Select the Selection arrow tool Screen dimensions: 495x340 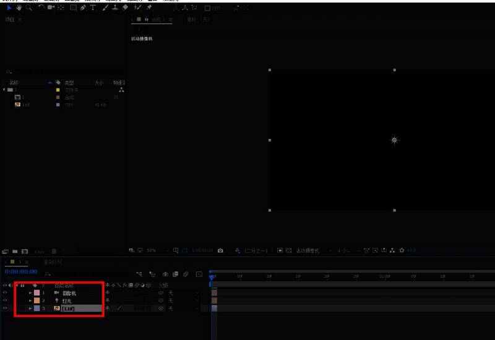9,7
